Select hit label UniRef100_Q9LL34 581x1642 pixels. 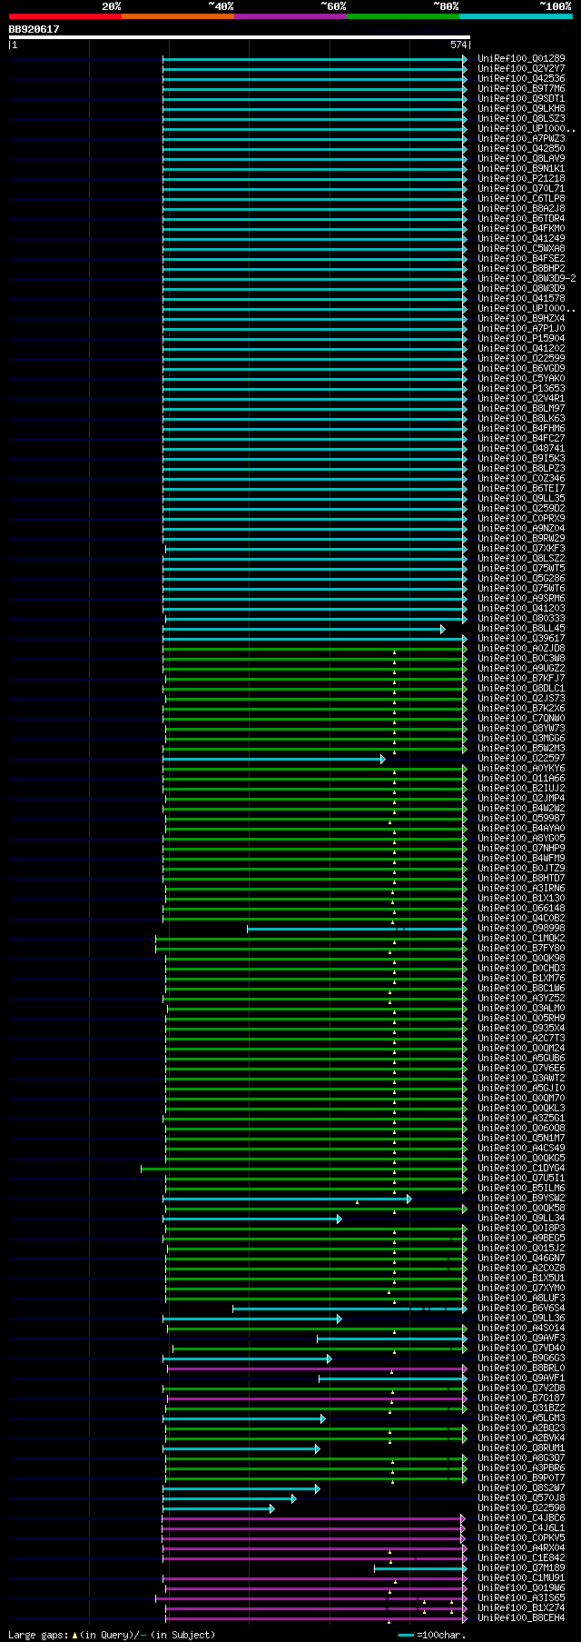[x=521, y=1219]
